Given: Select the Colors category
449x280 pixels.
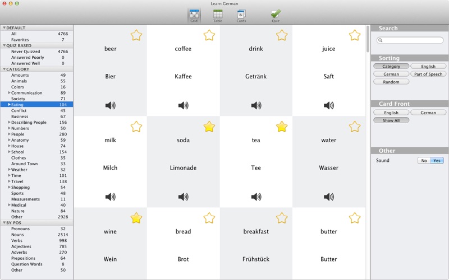Looking at the screenshot, I should point(36,87).
